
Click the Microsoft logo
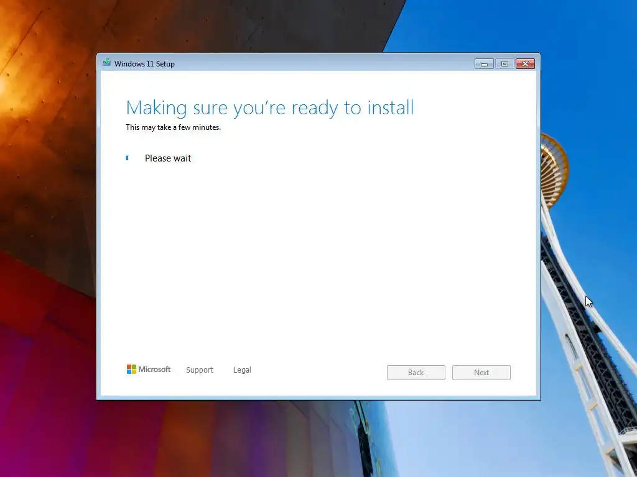[149, 369]
